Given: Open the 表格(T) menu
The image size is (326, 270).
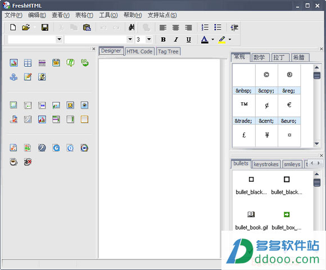Looking at the screenshot, I should (84, 15).
